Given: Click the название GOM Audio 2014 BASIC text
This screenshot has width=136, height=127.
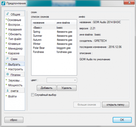Looking at the screenshot, I should (100, 22).
